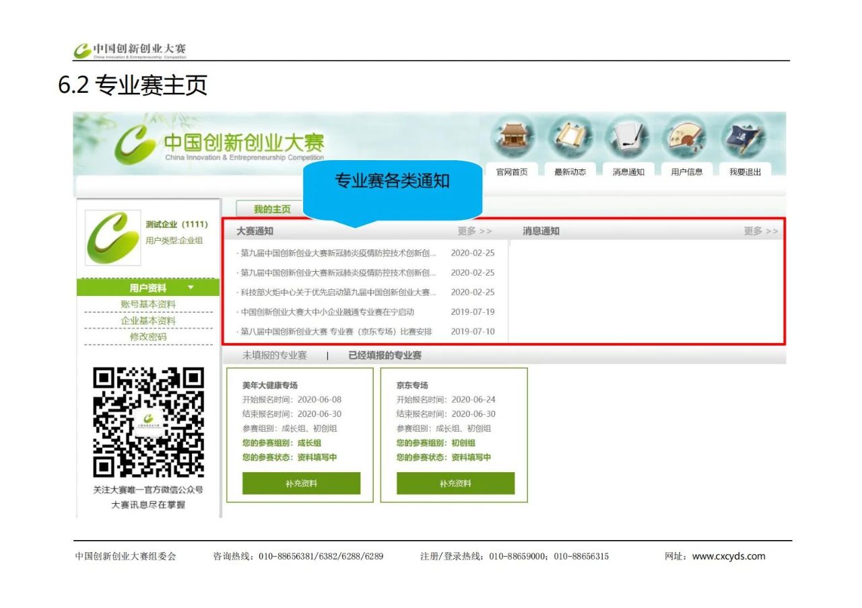Screen dimensions: 862x608
Task: Click 补充资料 button for 美年大健康专场
Action: click(x=301, y=484)
